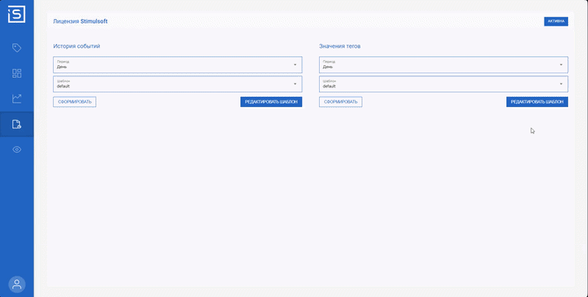Image resolution: width=588 pixels, height=297 pixels.
Task: Click Редактировать шаблон for Значения тегов
Action: [537, 102]
